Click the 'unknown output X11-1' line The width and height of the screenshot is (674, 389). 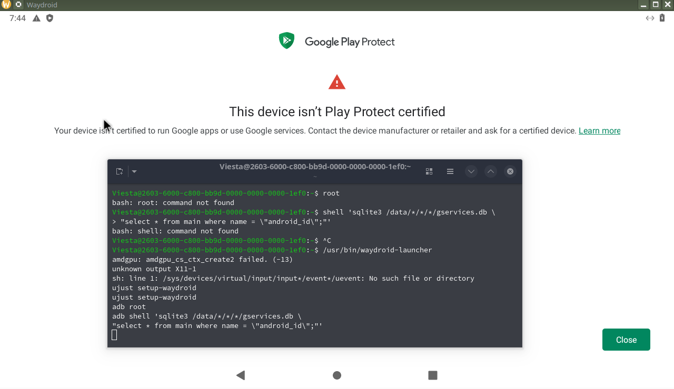tap(154, 269)
